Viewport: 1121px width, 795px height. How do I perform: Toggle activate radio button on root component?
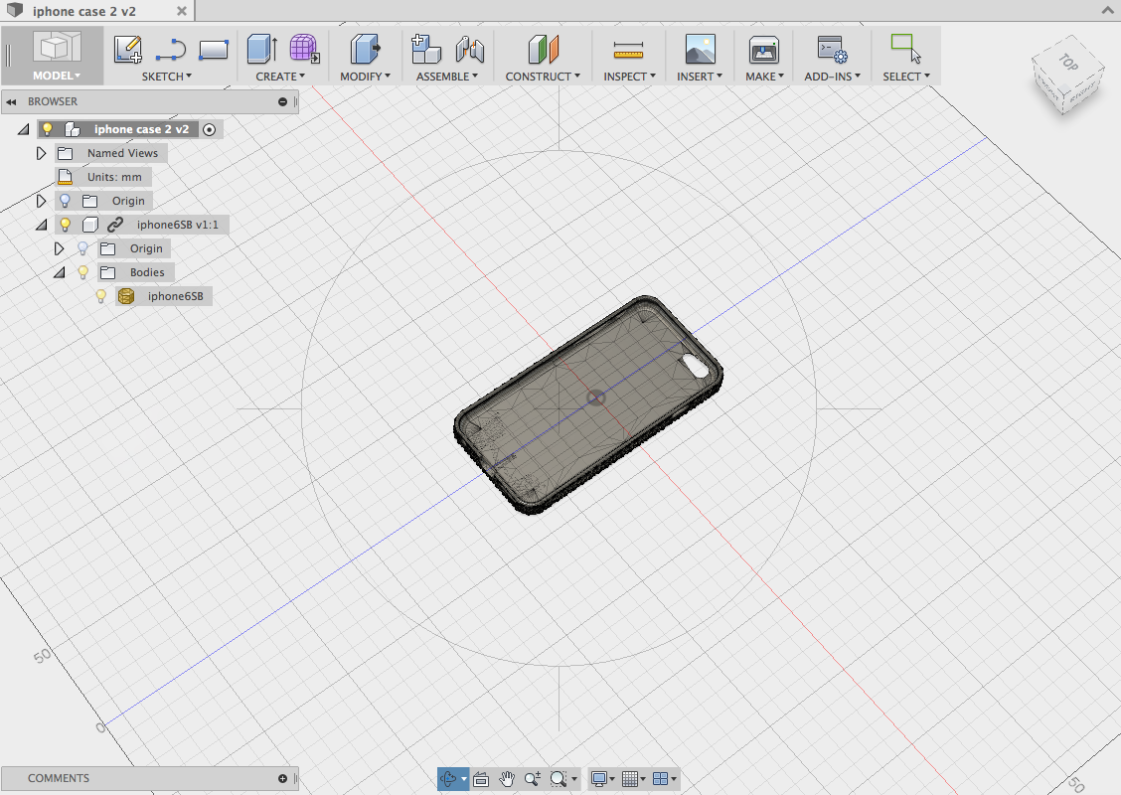(x=209, y=129)
